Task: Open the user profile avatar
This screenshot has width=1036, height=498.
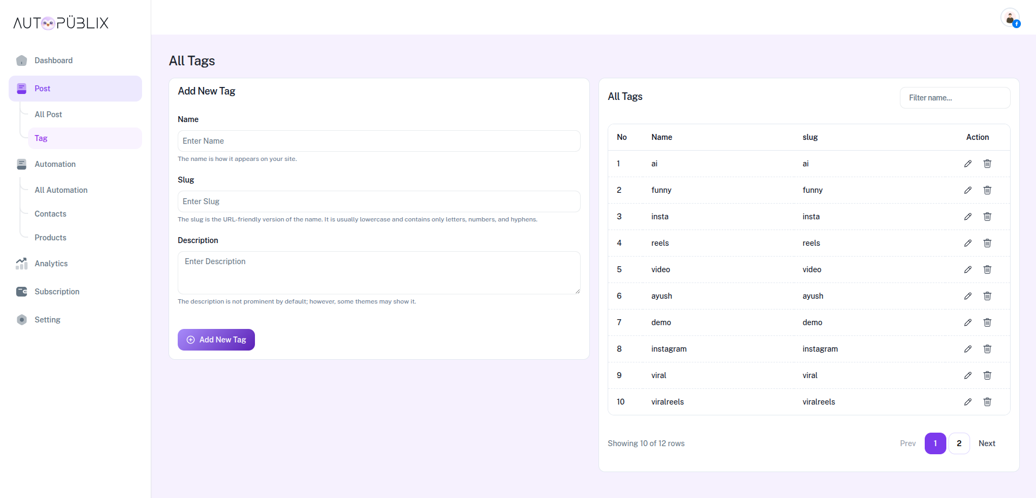Action: pos(1009,18)
